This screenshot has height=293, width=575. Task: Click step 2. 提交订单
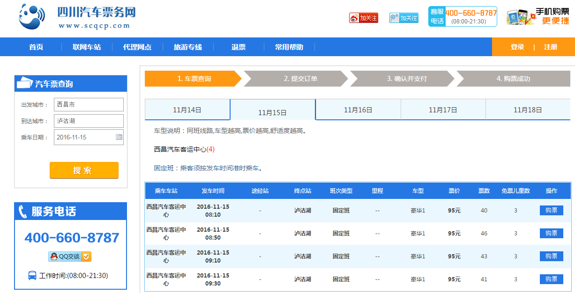tap(296, 79)
